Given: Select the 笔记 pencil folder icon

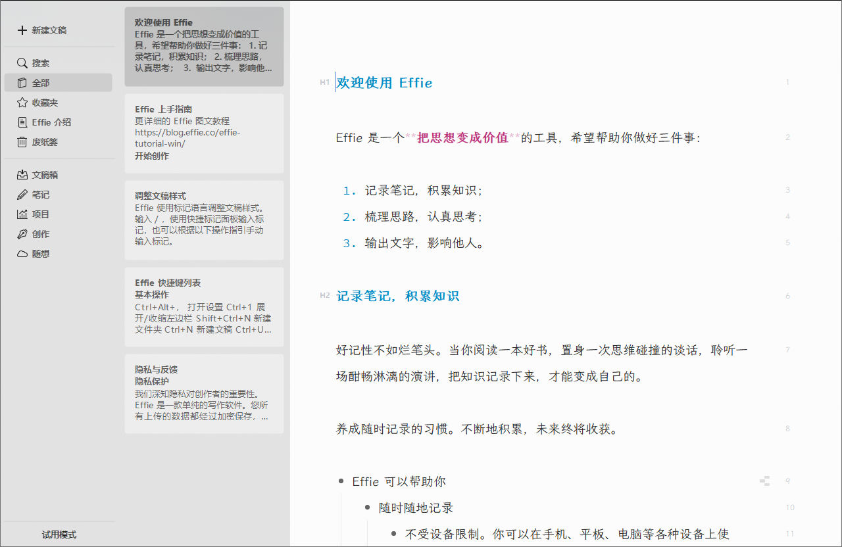Looking at the screenshot, I should [22, 195].
